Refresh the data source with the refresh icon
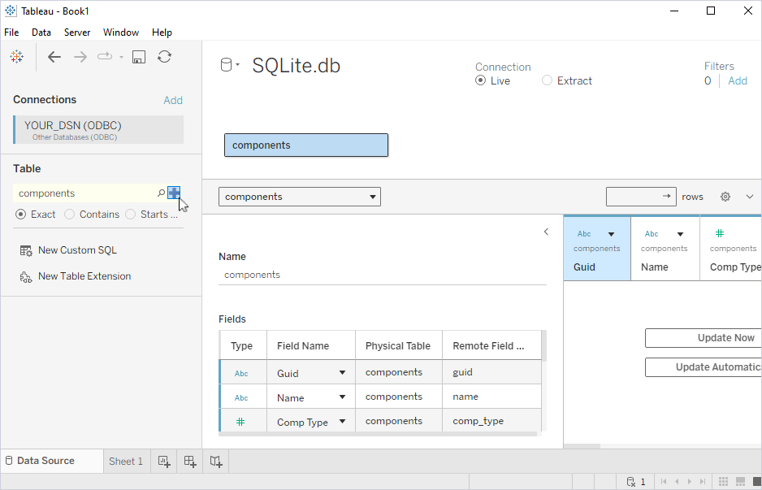Screen dimensions: 762x490 (x=164, y=57)
